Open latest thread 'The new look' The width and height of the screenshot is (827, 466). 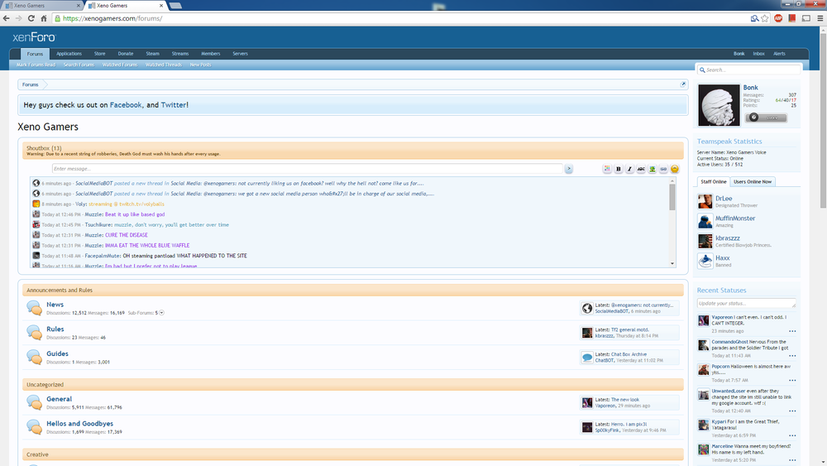(x=625, y=400)
